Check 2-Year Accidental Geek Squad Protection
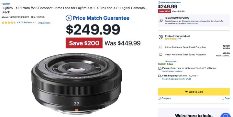 (161, 47)
